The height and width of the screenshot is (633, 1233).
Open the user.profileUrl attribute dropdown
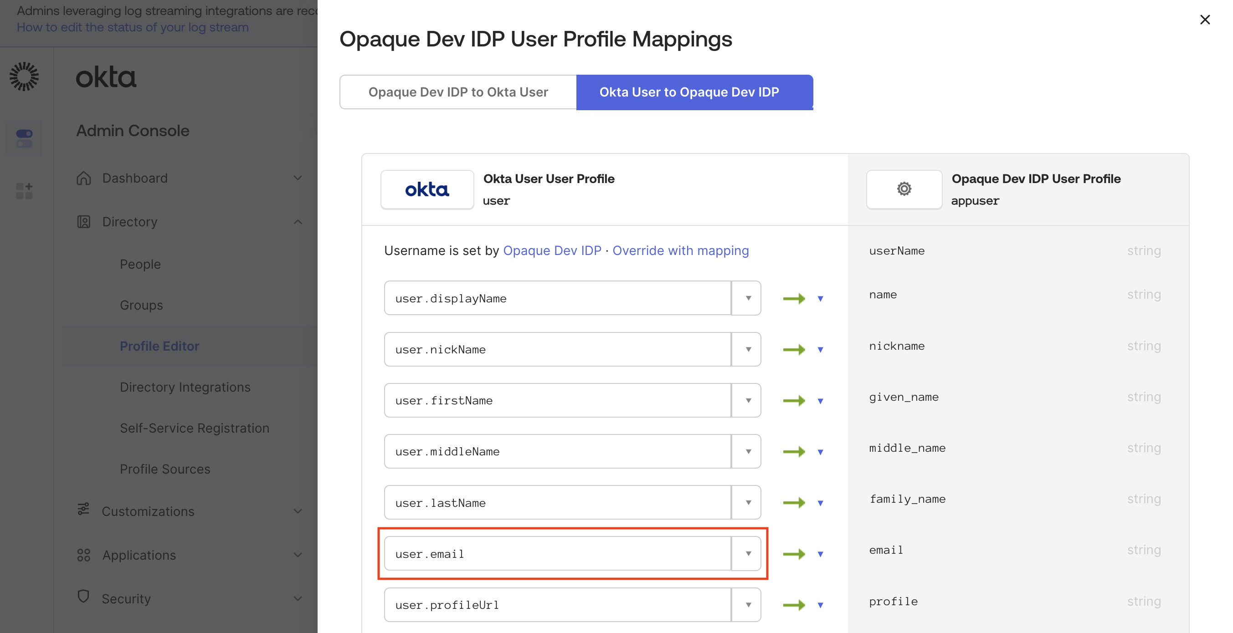tap(748, 605)
